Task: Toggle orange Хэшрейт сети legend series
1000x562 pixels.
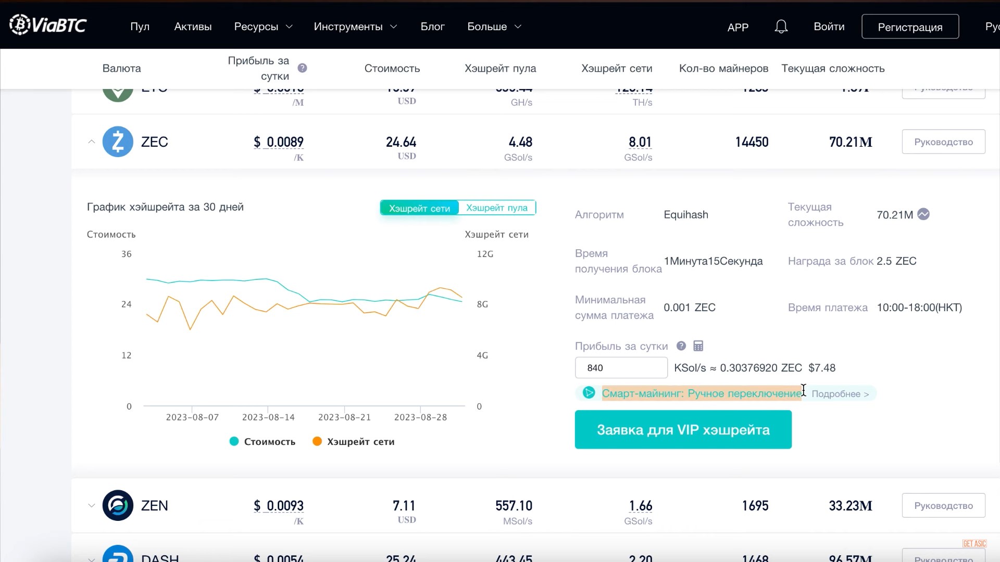Action: 353,441
